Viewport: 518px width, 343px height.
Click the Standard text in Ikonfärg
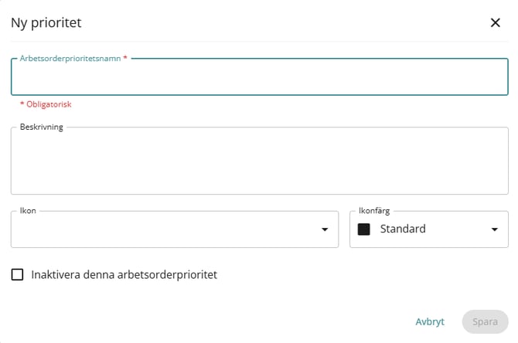(403, 229)
